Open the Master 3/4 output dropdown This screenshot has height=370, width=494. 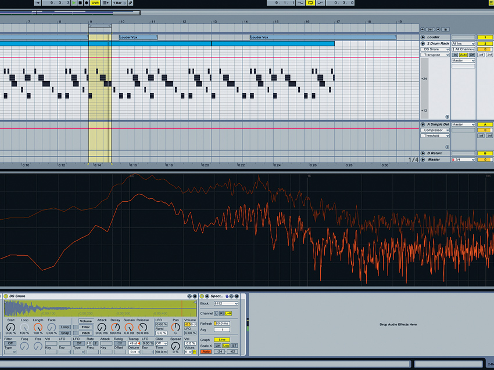click(463, 159)
